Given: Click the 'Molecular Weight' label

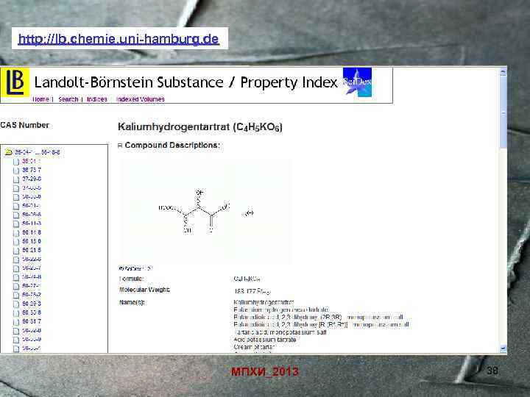Looking at the screenshot, I should coord(144,290).
